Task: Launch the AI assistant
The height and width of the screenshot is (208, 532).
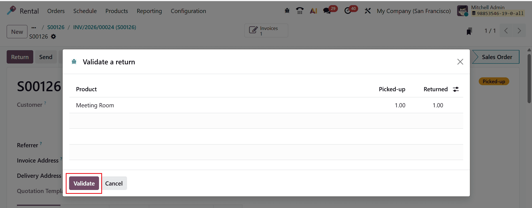Action: point(313,11)
